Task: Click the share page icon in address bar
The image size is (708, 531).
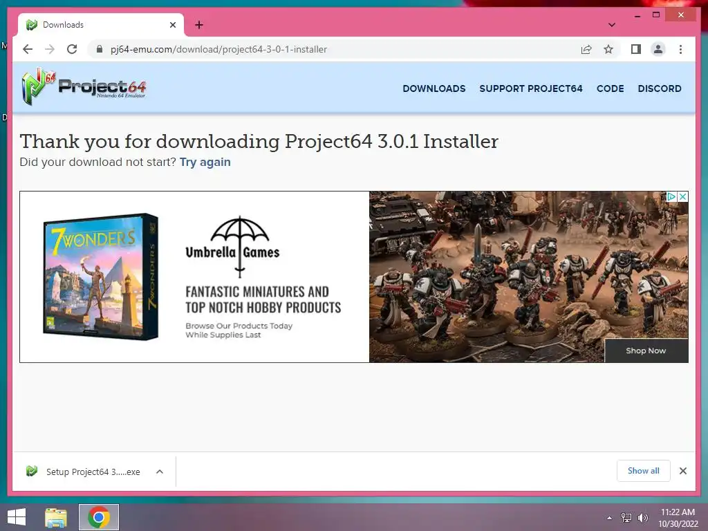Action: [x=586, y=49]
